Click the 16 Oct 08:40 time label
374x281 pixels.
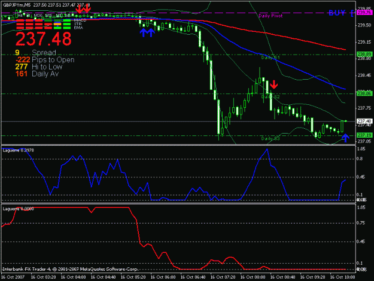[x=282, y=277]
